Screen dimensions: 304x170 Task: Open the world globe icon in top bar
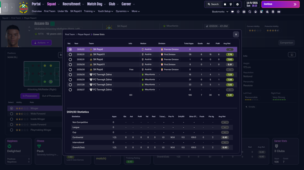[x=231, y=4]
